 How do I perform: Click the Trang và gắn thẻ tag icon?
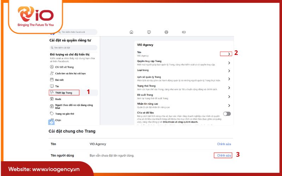click(52, 113)
